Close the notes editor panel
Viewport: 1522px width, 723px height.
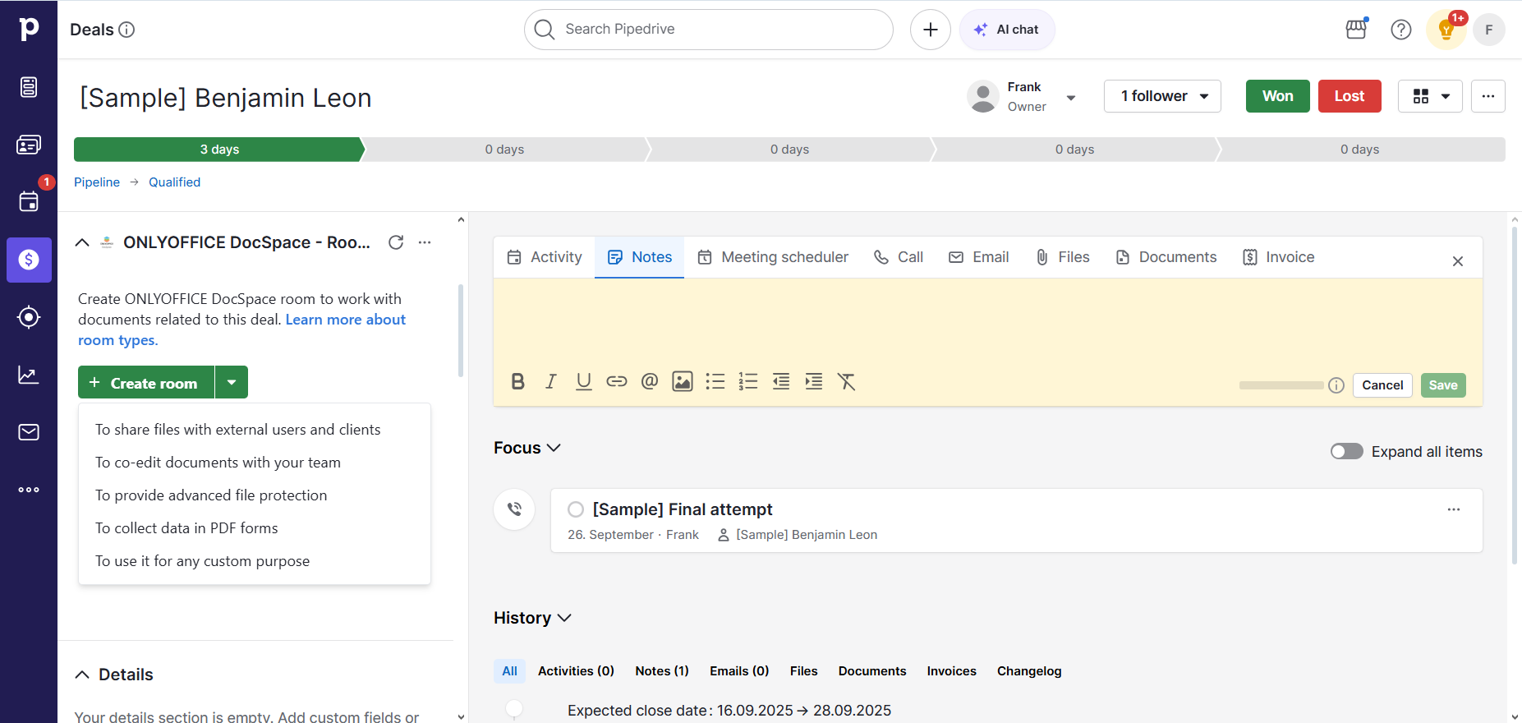click(1458, 261)
